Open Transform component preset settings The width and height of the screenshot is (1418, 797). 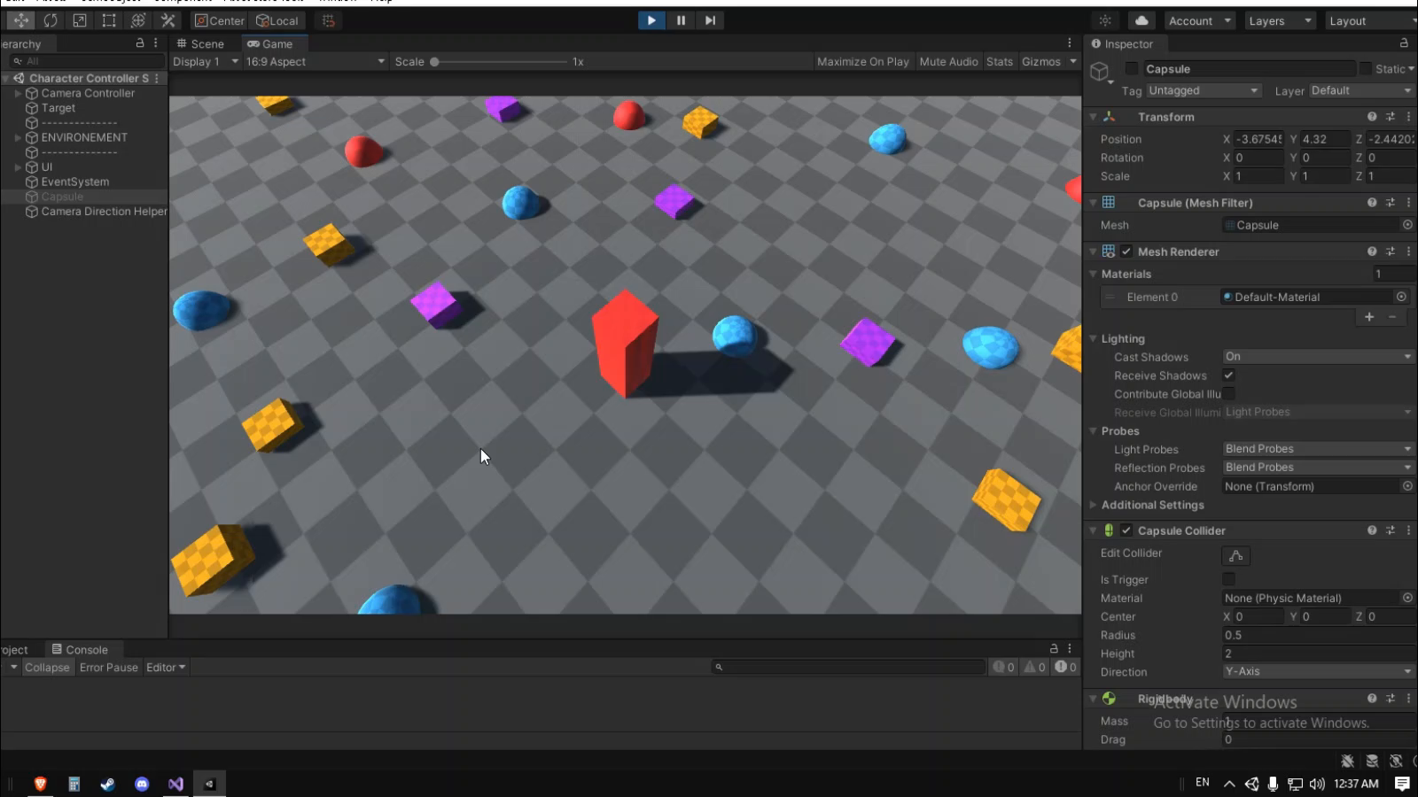point(1391,116)
